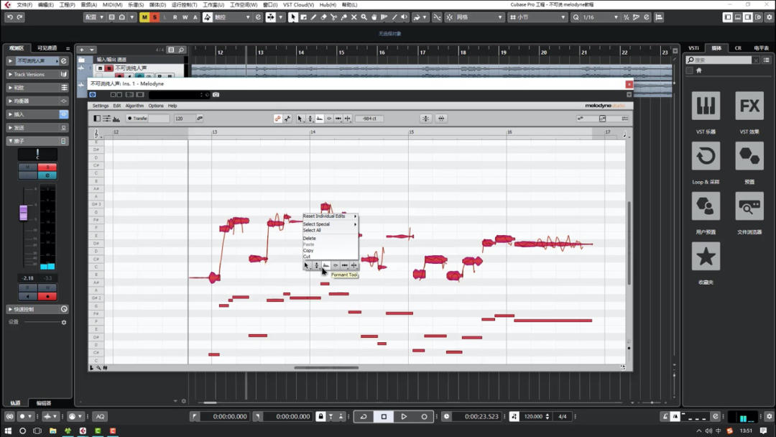776x437 pixels.
Task: Click the VST instruments piano icon
Action: (x=706, y=106)
